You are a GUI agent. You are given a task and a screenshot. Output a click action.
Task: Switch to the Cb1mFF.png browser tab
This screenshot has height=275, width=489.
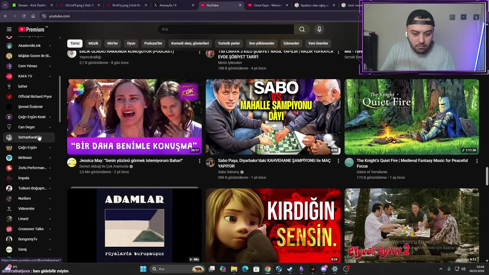pyautogui.click(x=79, y=5)
